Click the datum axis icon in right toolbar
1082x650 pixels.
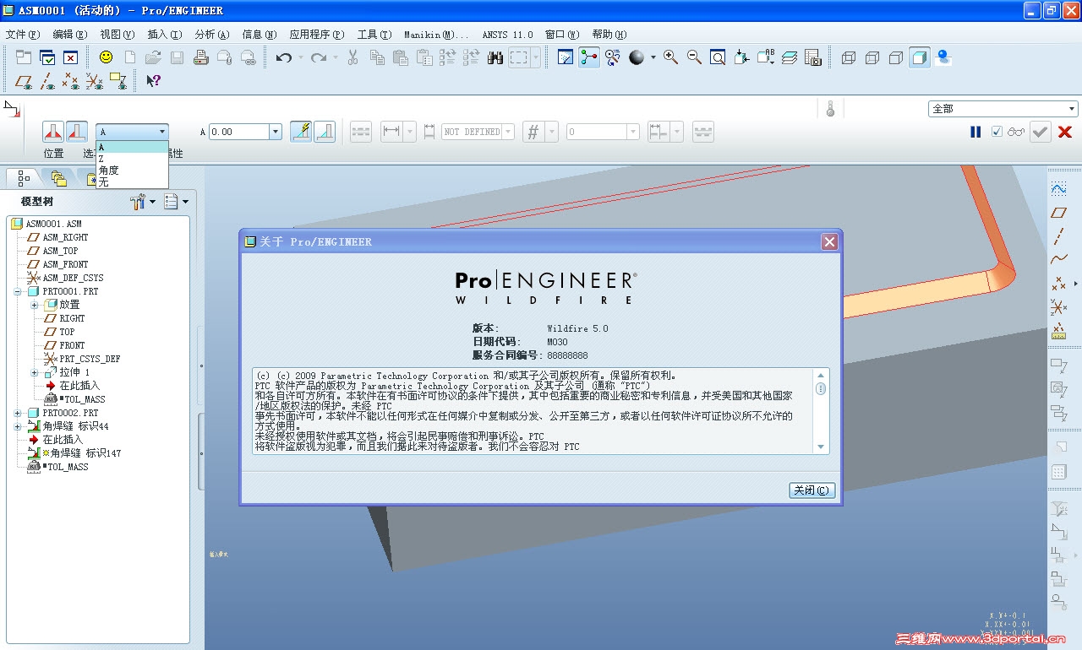tap(1058, 236)
